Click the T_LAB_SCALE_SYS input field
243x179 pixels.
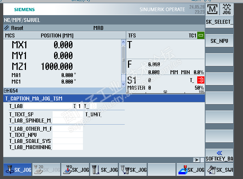click(68, 141)
